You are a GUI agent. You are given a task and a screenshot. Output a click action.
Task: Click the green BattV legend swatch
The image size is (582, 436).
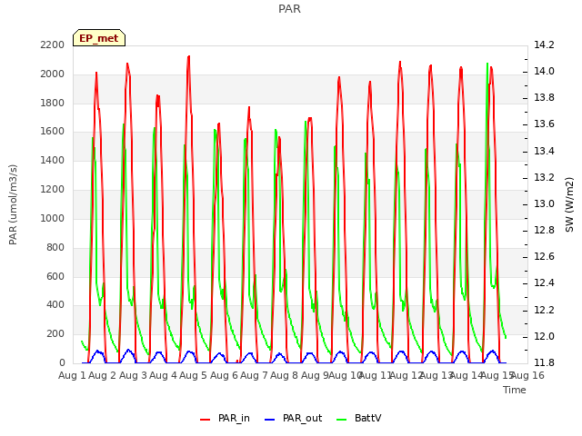(342, 420)
